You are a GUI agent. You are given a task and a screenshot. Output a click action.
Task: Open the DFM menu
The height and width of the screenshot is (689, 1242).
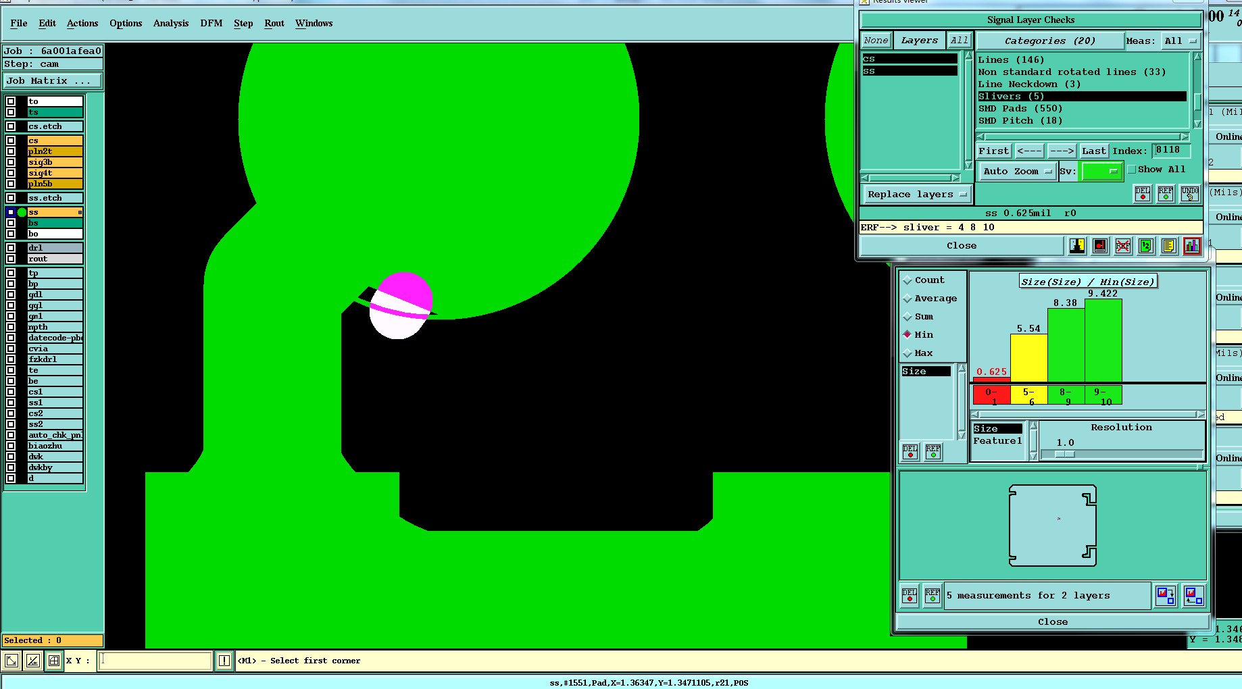212,23
